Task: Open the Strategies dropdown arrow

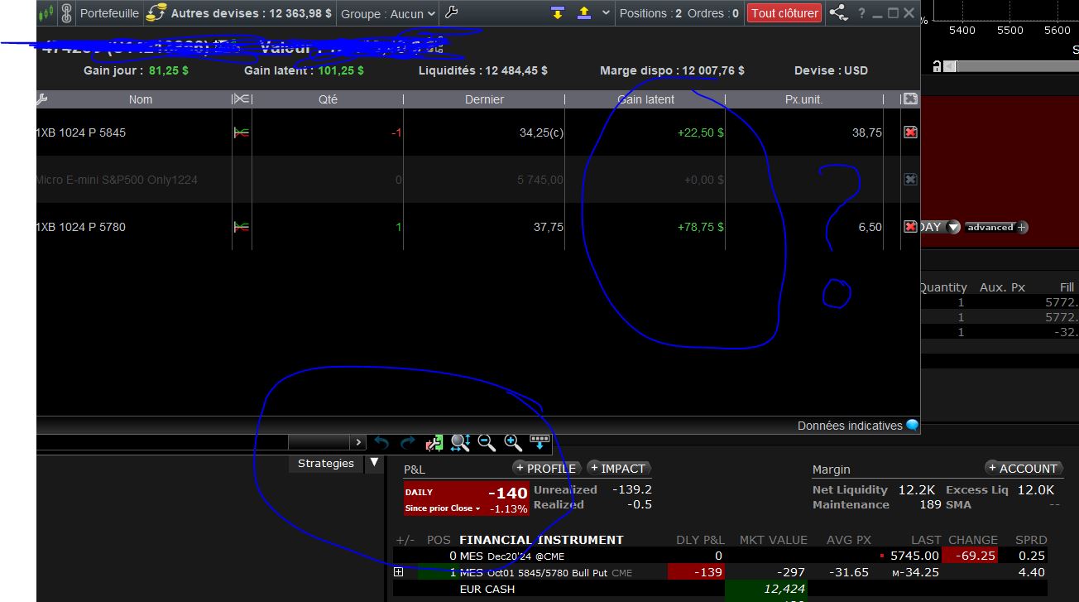Action: 374,463
